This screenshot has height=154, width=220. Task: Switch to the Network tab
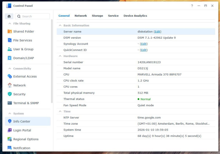[81, 16]
